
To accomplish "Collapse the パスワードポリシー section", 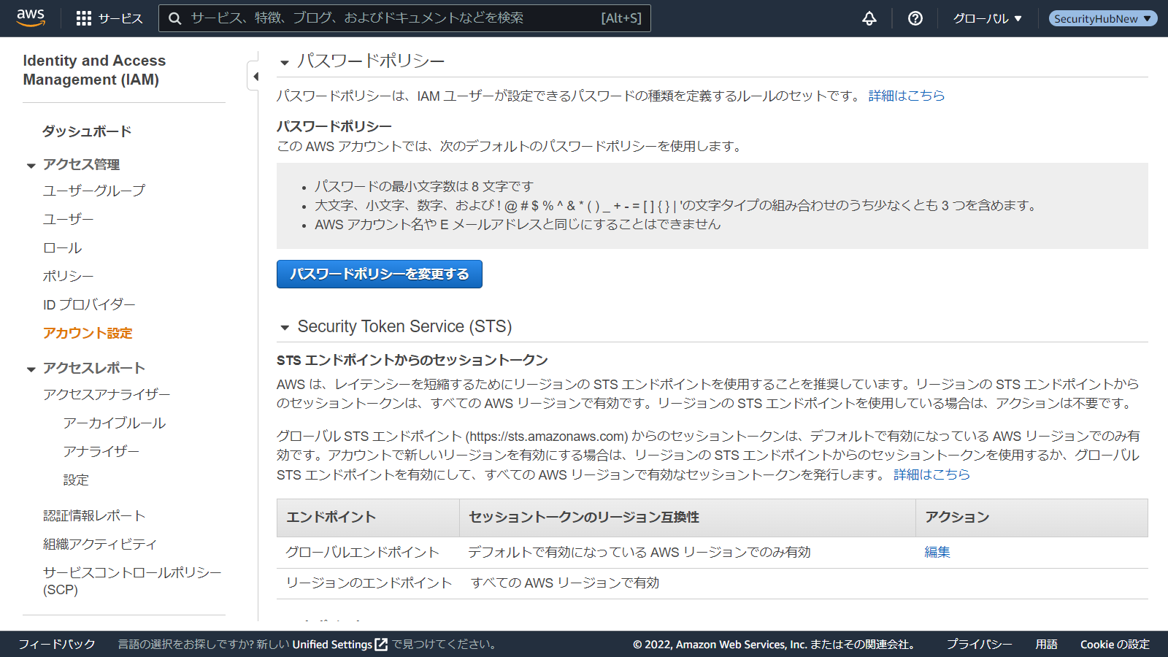I will (x=285, y=62).
